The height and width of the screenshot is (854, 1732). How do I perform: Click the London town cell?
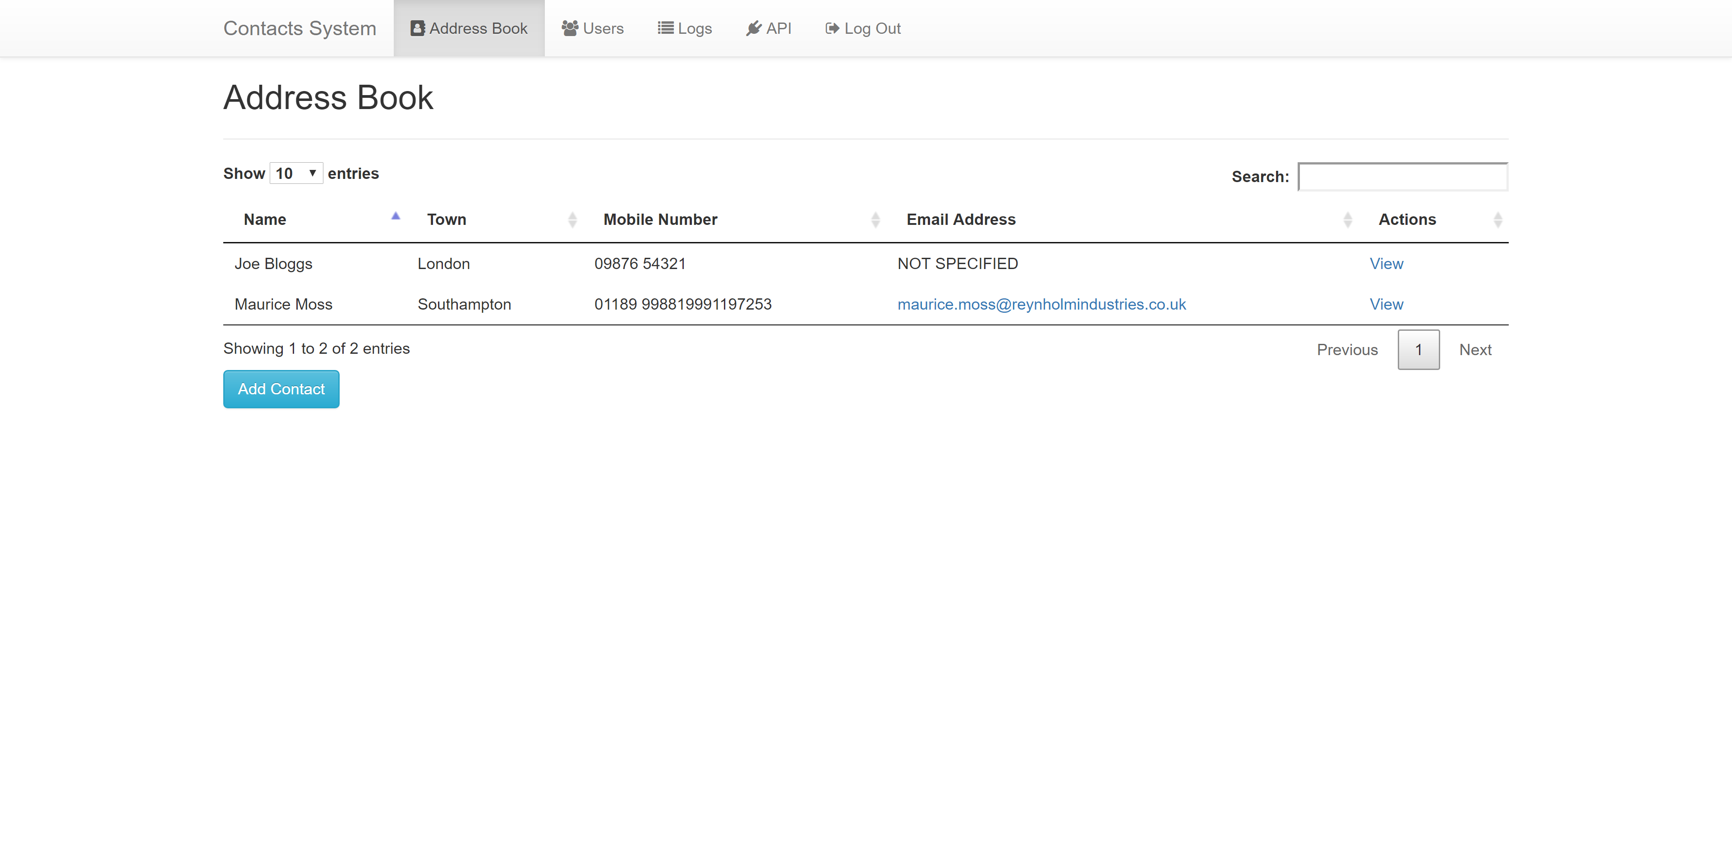[x=444, y=263]
